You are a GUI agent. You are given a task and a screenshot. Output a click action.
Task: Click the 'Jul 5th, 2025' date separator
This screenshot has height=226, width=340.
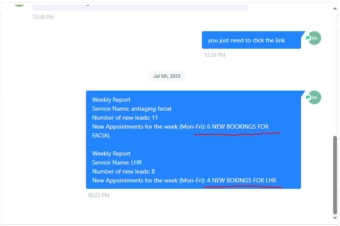[167, 76]
